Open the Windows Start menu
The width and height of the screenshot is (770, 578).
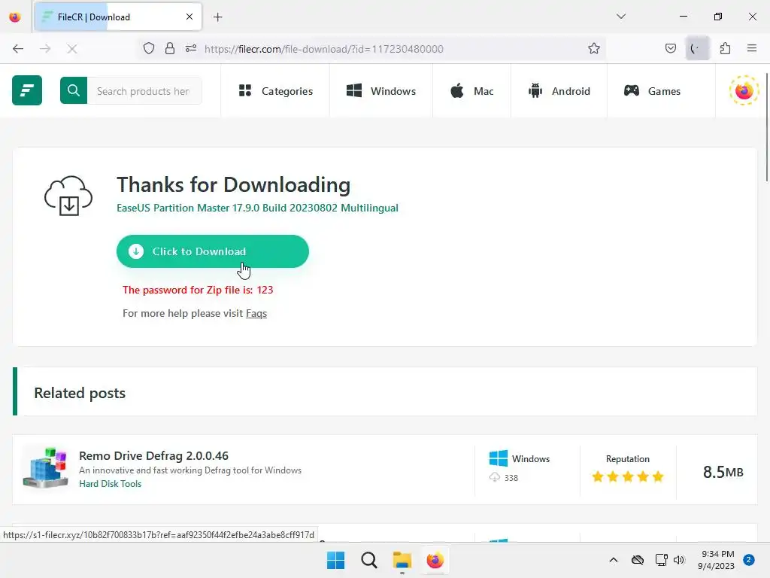click(336, 560)
